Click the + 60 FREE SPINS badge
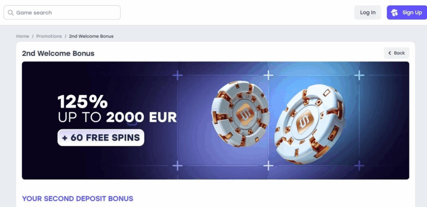The image size is (427, 207). tap(101, 138)
